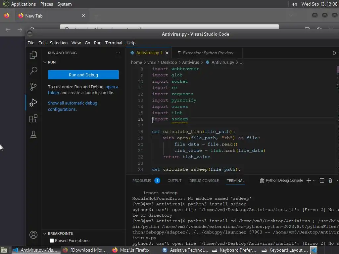Click the open a folder link
339x254 pixels.
pos(83,90)
